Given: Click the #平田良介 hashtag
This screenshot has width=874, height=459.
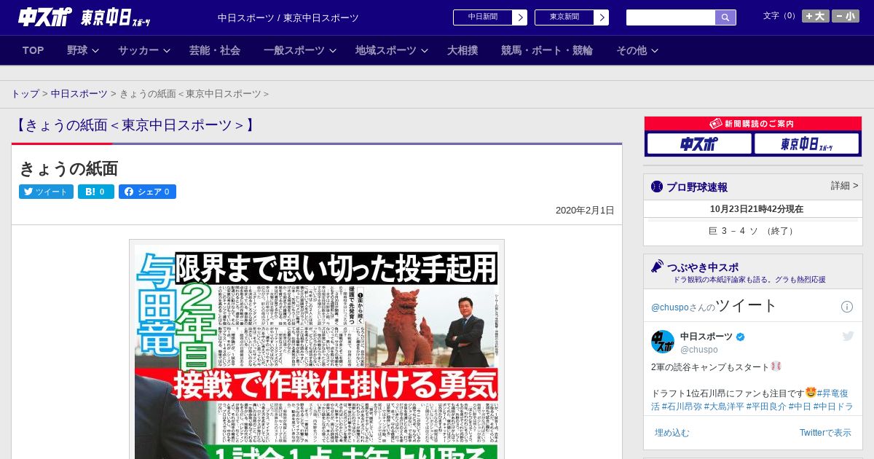Looking at the screenshot, I should 766,407.
